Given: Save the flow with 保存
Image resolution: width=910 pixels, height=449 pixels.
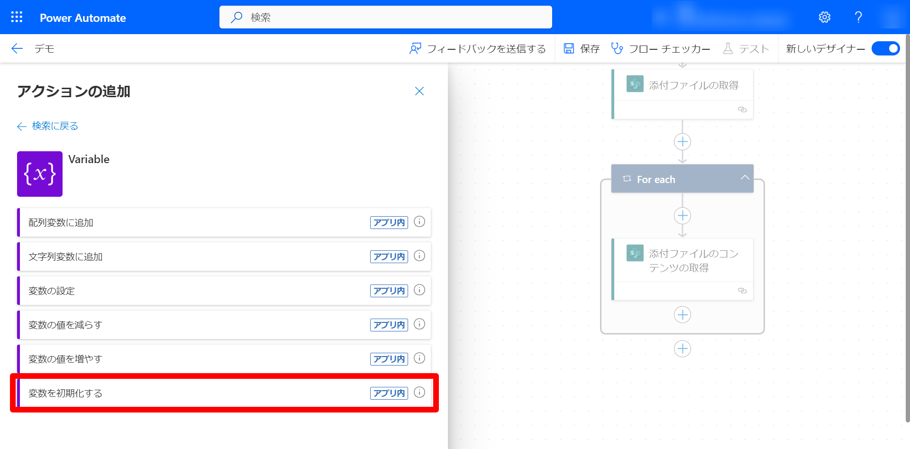Looking at the screenshot, I should click(581, 48).
